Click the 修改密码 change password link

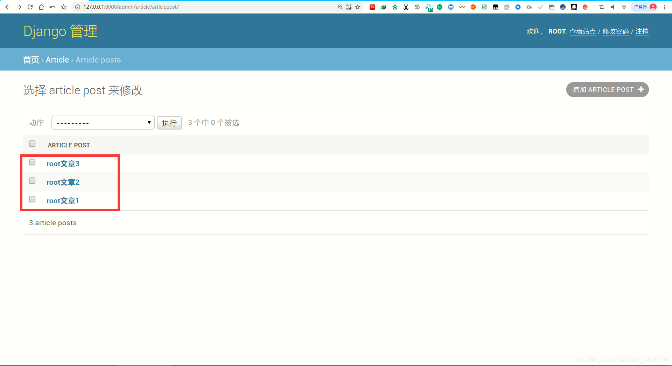(616, 31)
